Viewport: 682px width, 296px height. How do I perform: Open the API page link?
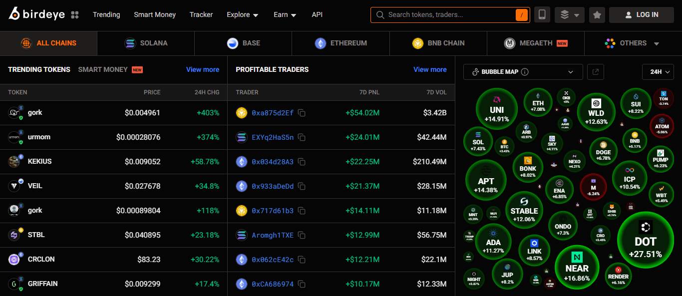(317, 15)
